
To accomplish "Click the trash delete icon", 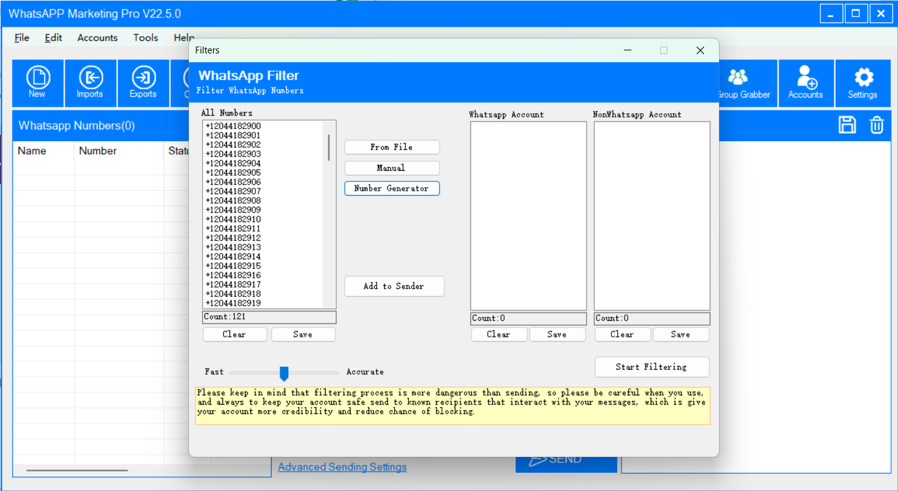I will pyautogui.click(x=876, y=125).
